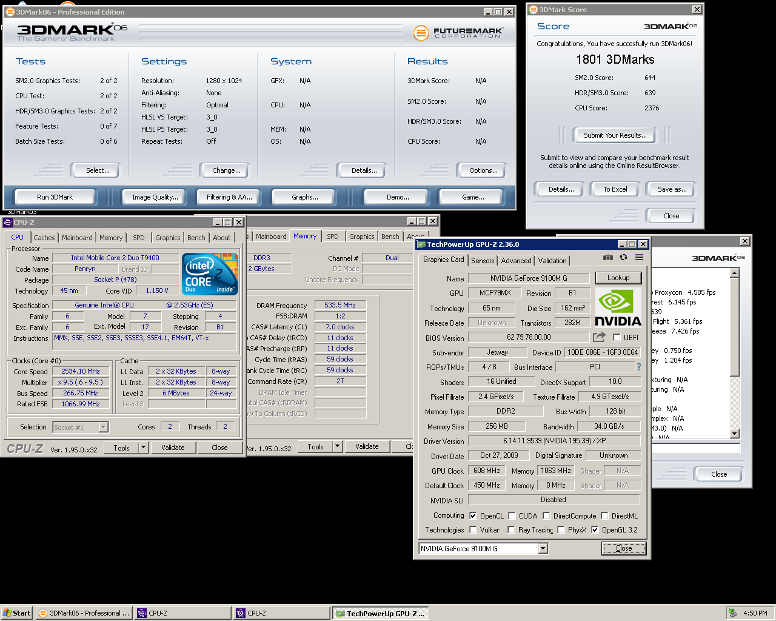Toggle the PhysX checkbox
This screenshot has height=621, width=776.
[x=561, y=530]
